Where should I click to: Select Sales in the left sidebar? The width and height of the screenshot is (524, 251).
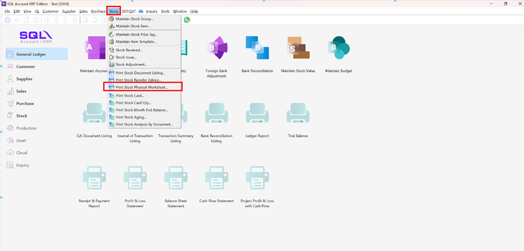point(21,91)
